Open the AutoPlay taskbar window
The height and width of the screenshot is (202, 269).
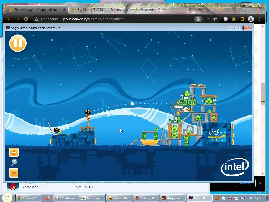93,198
